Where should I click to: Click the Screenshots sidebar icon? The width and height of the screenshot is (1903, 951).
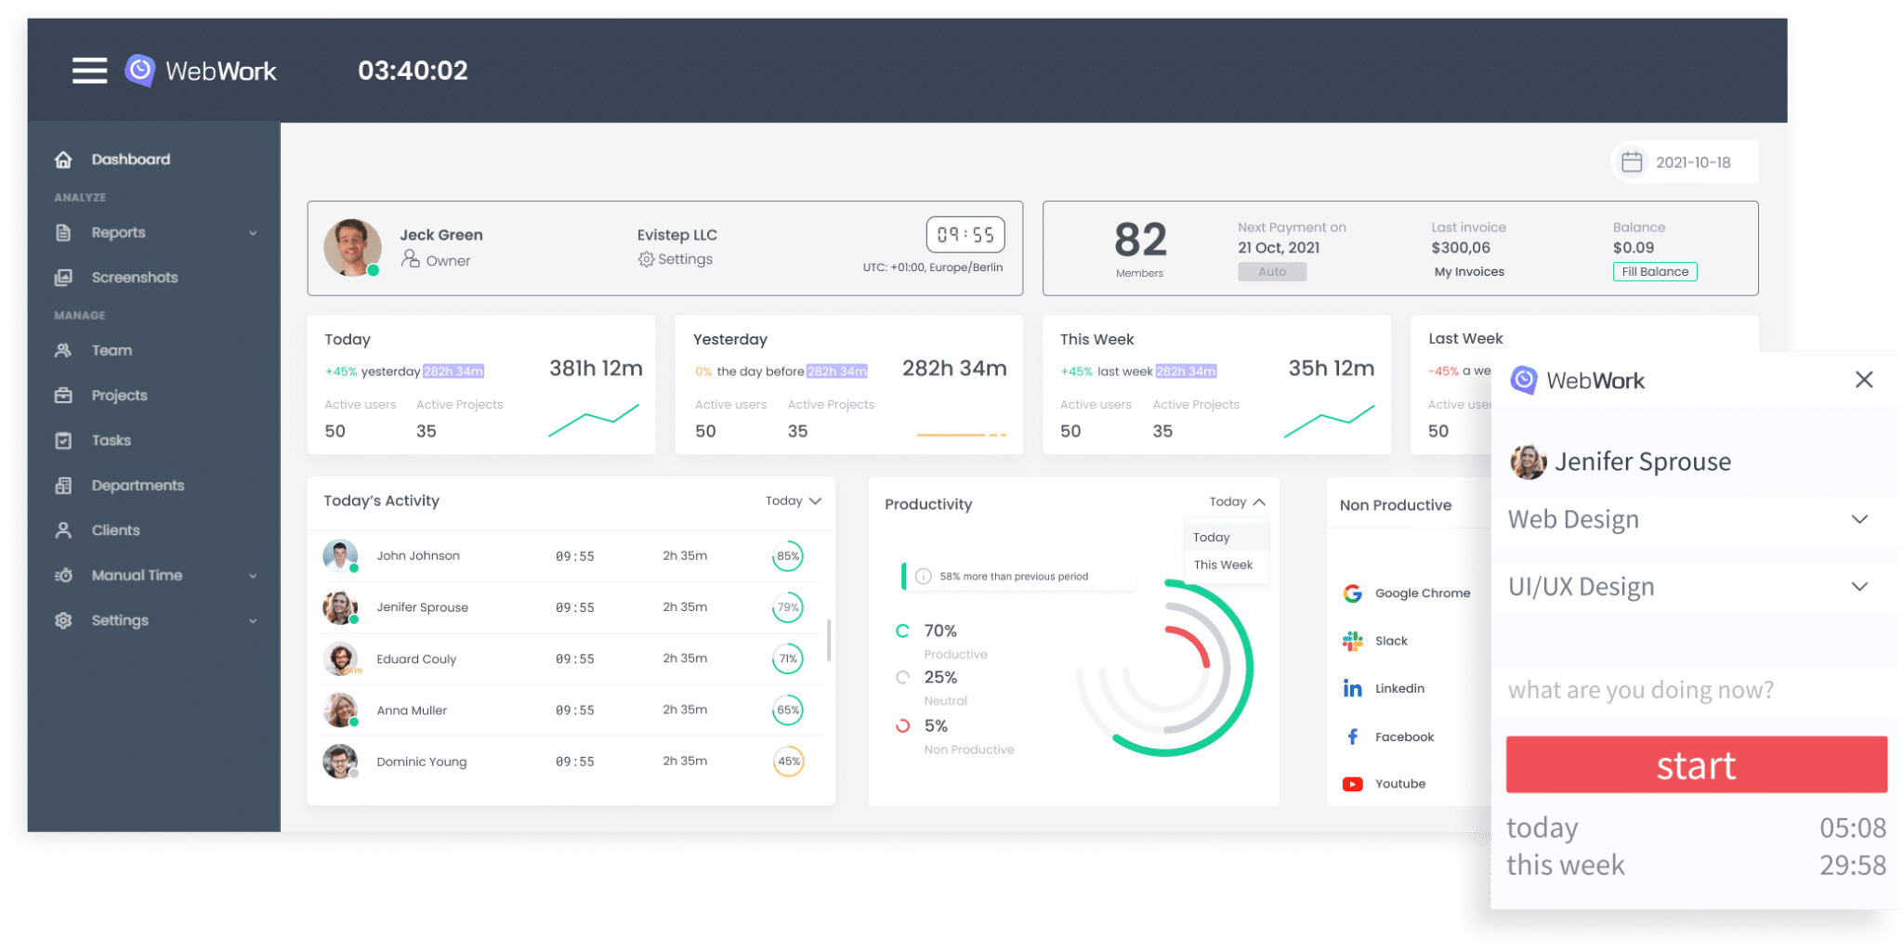click(x=63, y=278)
